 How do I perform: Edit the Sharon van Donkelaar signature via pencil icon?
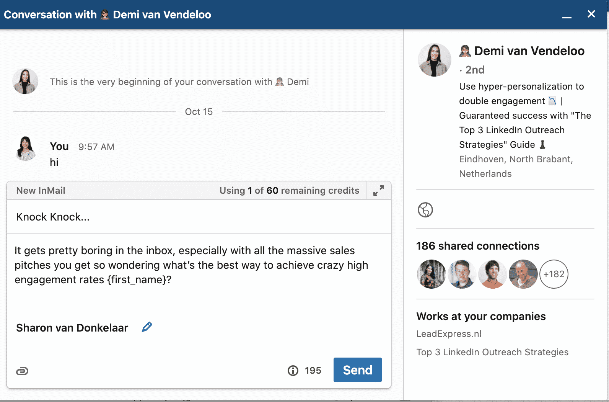pos(147,327)
